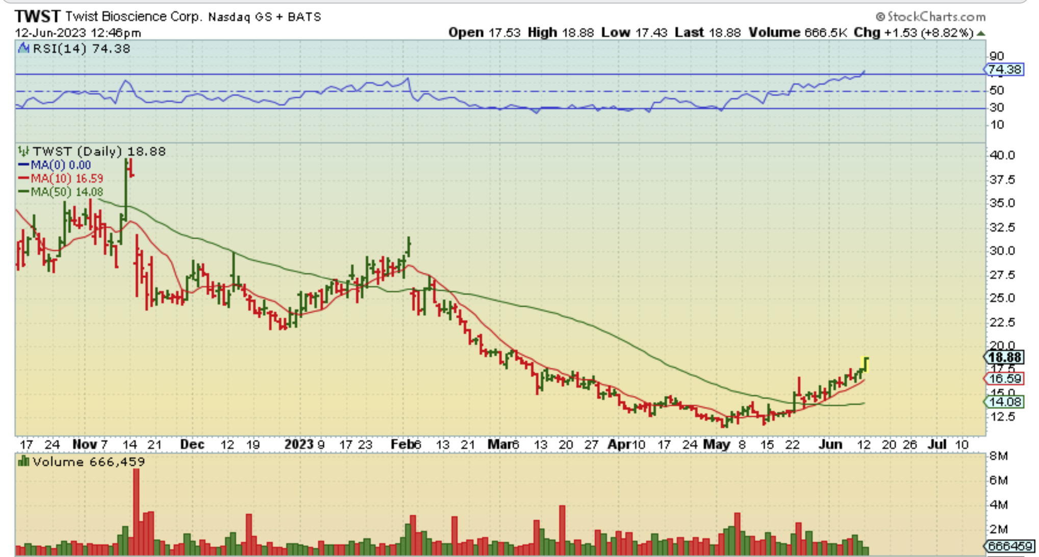Click the red 16.59 moving average axis tag
Screen dimensions: 1039x557
coord(1004,378)
